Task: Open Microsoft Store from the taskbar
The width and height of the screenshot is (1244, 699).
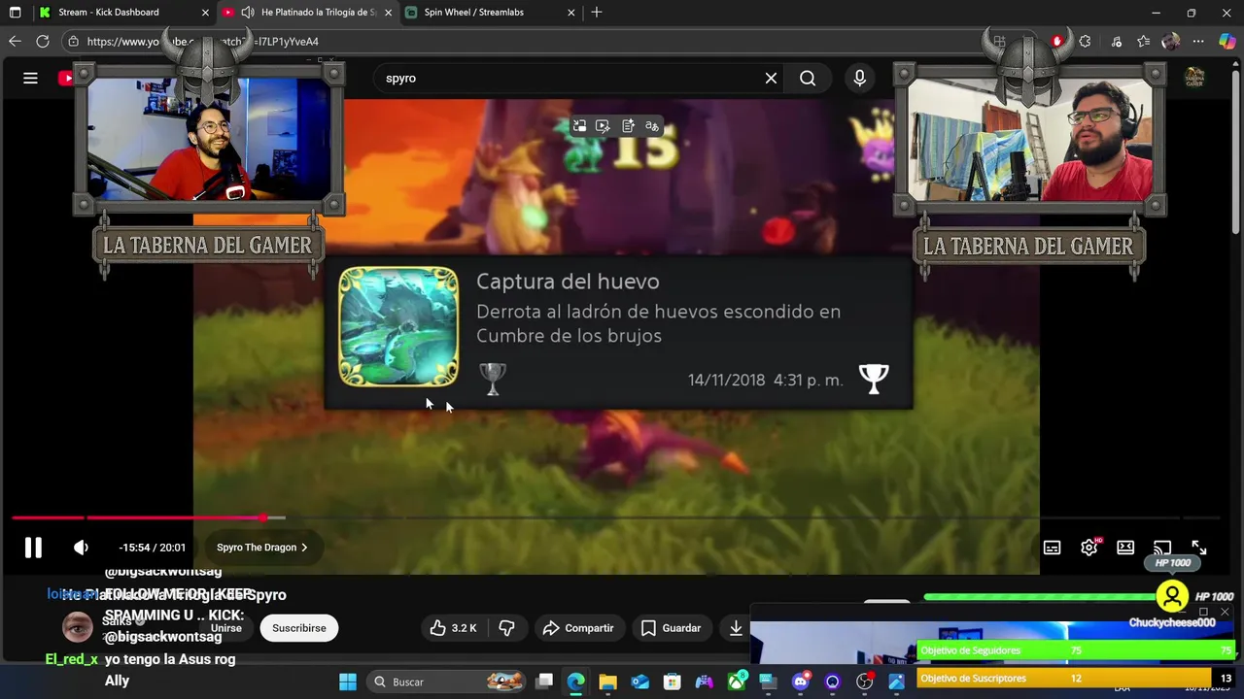Action: [672, 682]
